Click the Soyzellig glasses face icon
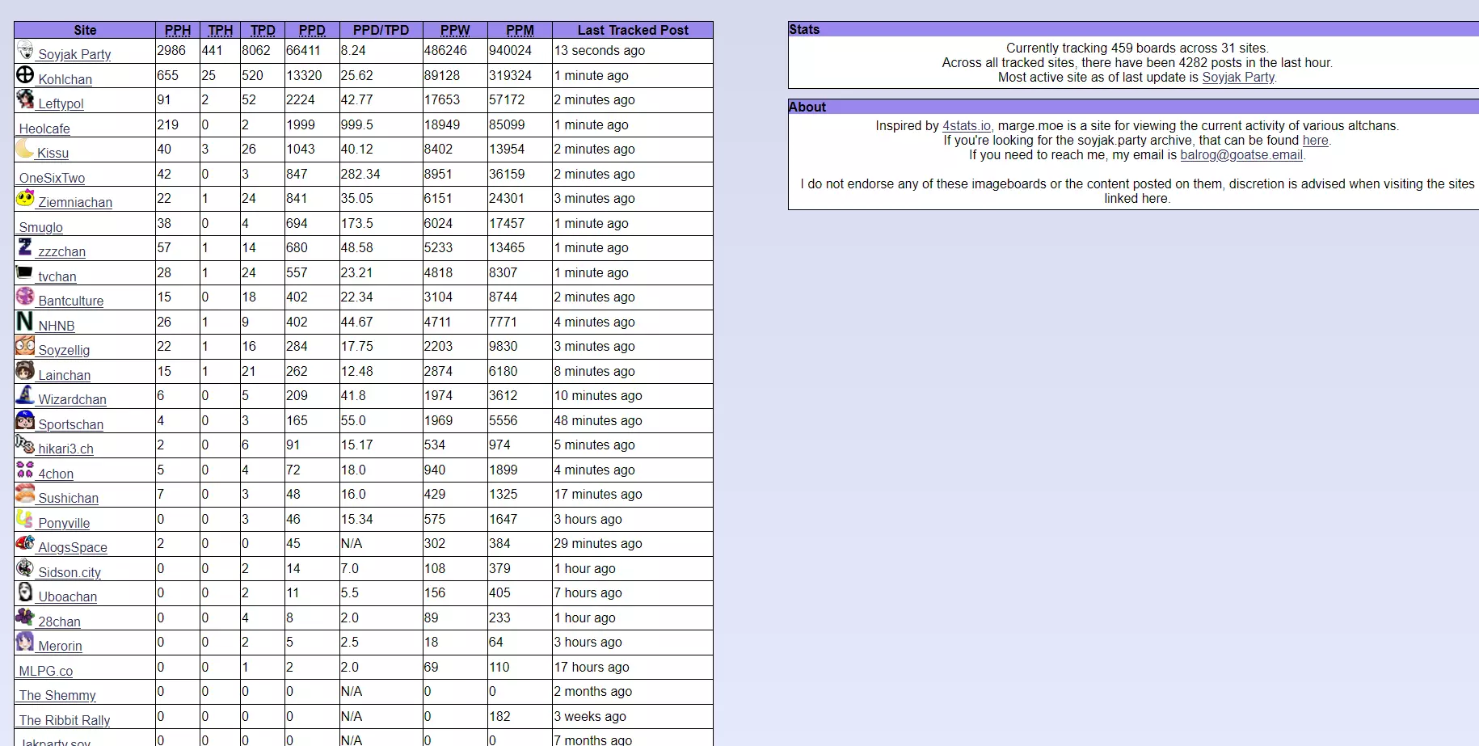 click(25, 346)
